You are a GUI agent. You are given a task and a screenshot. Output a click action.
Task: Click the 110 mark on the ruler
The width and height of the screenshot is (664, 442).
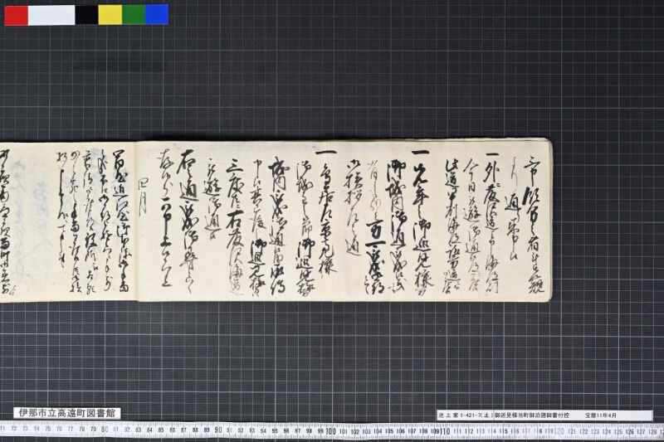click(445, 431)
